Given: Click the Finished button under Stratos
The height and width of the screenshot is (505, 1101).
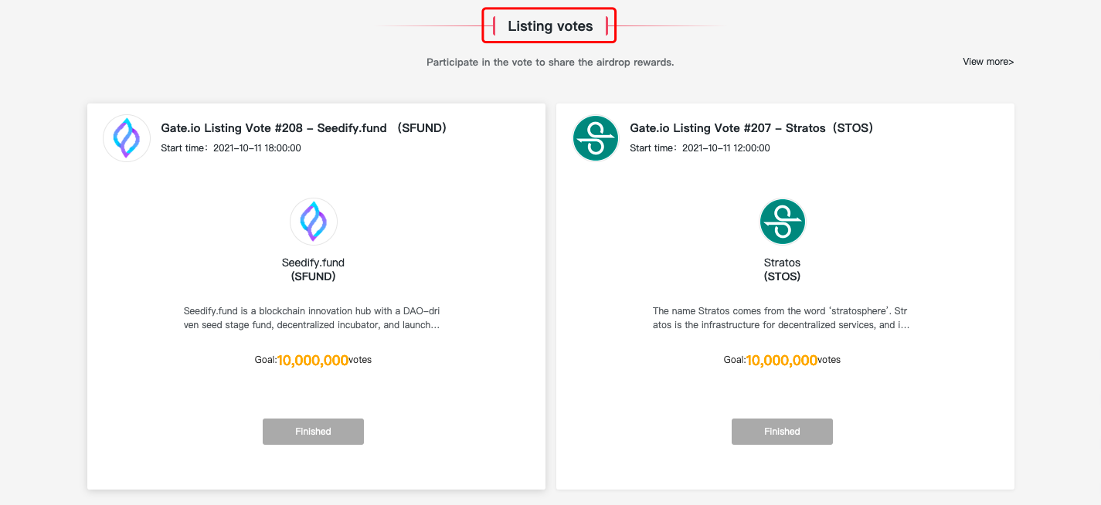Looking at the screenshot, I should (782, 432).
